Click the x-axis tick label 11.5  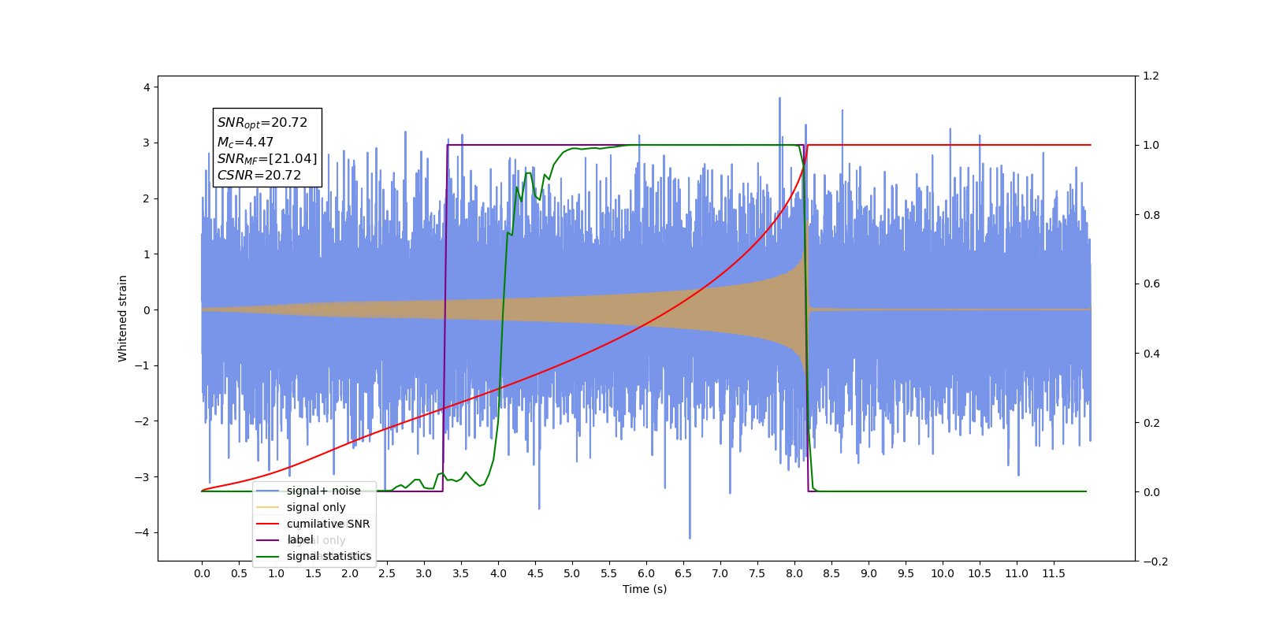click(x=1054, y=573)
